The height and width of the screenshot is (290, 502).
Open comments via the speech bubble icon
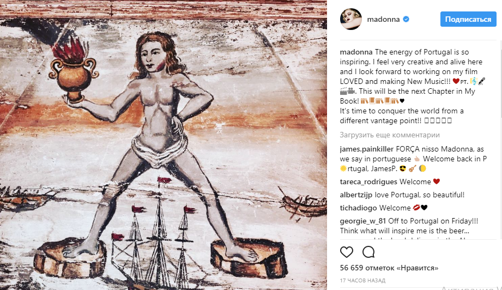(368, 252)
